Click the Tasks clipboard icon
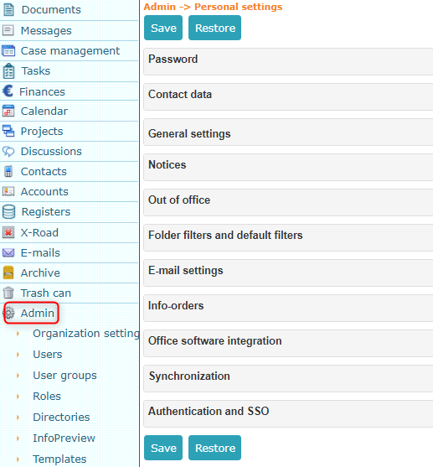Image resolution: width=433 pixels, height=467 pixels. pyautogui.click(x=8, y=71)
